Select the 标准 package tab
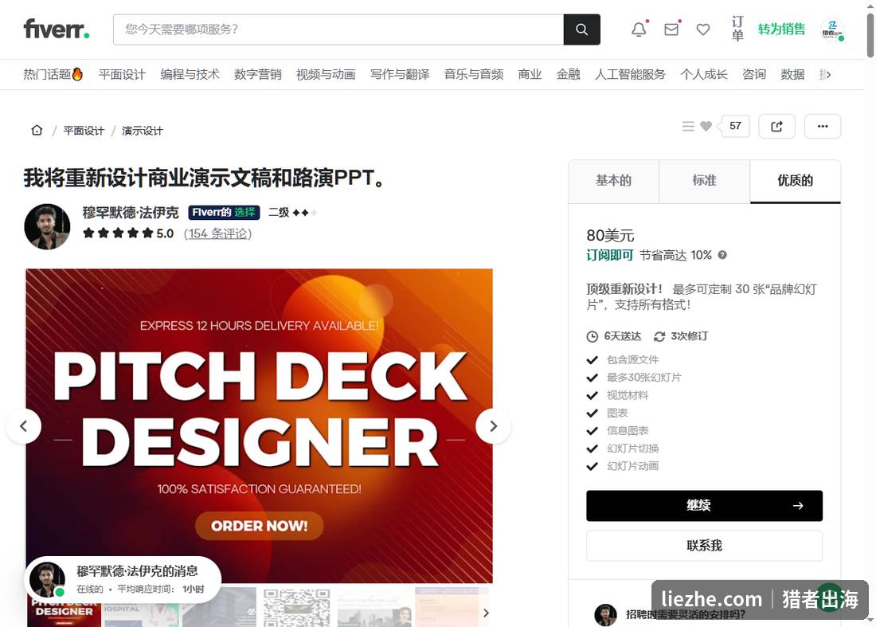This screenshot has width=876, height=627. (x=705, y=181)
